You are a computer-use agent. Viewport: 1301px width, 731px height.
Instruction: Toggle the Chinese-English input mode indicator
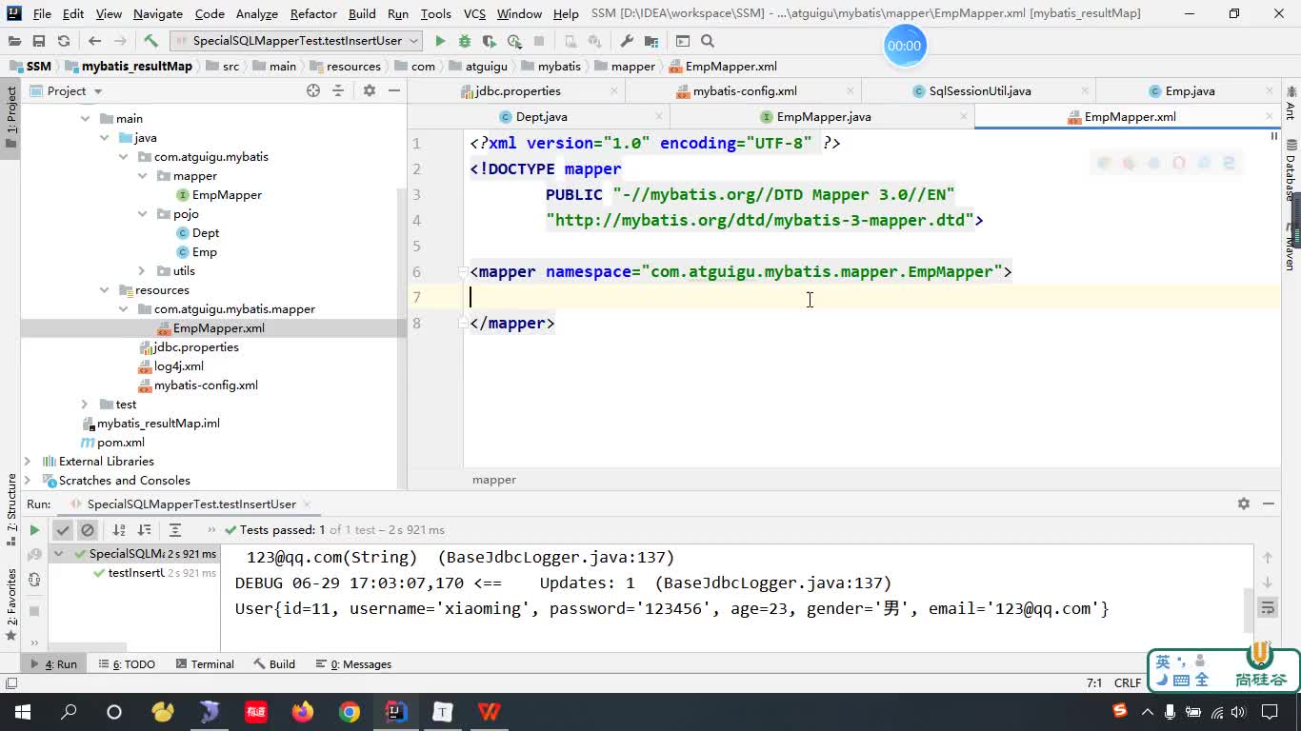pos(1163,662)
